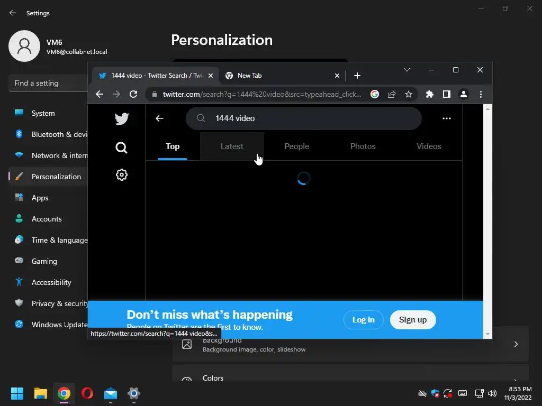Click Windows Security tray icon
This screenshot has width=542, height=406.
pos(435,393)
